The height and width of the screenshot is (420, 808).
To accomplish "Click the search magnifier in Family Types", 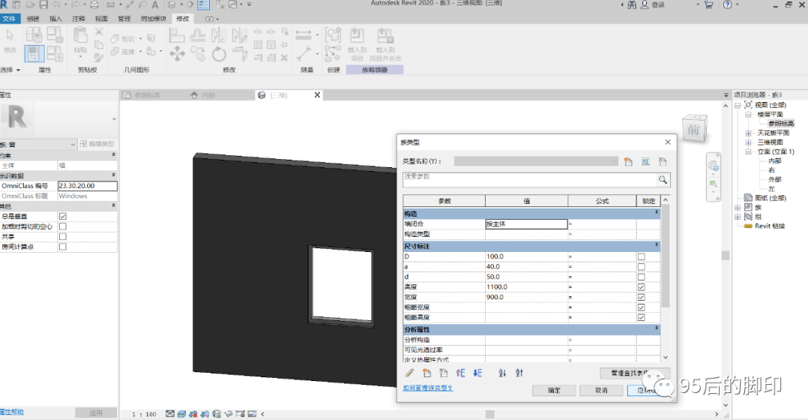I will coord(663,180).
